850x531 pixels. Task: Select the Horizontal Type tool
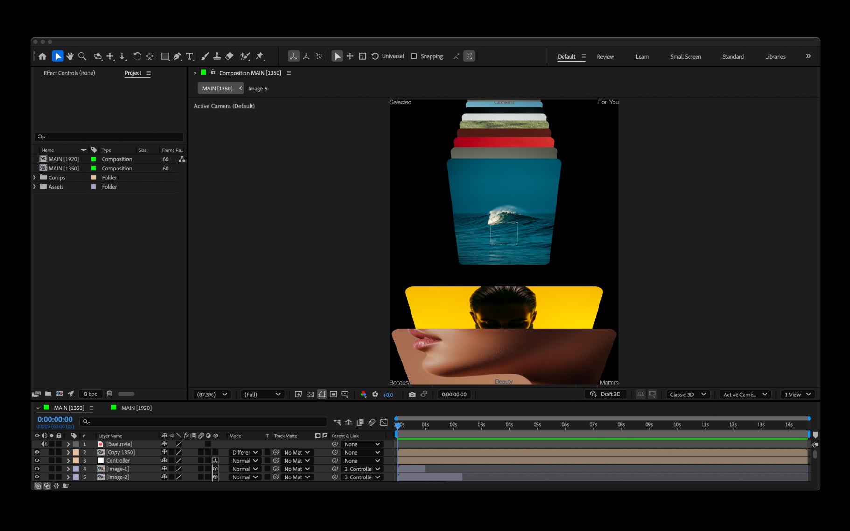pyautogui.click(x=189, y=56)
